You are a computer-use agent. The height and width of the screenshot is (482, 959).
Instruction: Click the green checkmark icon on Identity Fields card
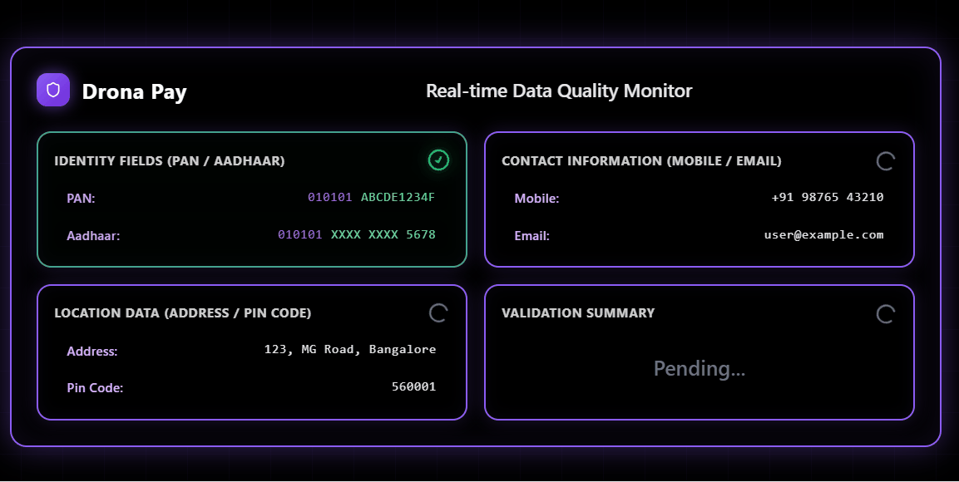(x=438, y=160)
